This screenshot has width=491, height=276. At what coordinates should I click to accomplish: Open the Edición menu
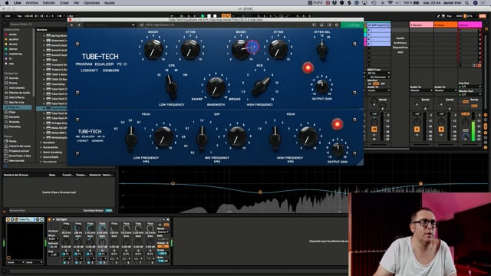[49, 3]
